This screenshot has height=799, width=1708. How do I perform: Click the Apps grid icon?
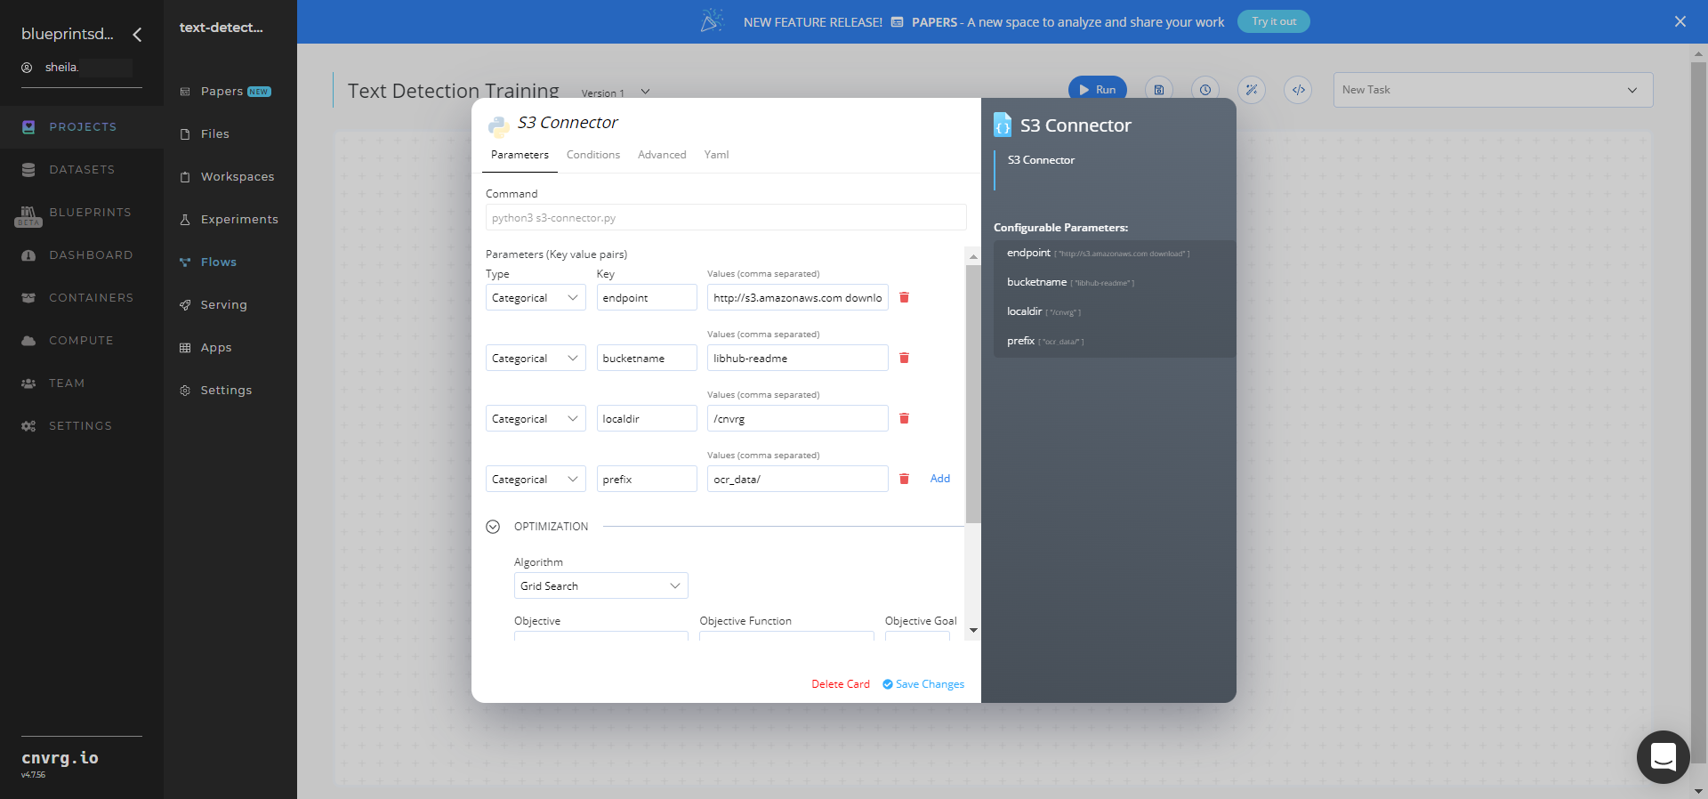coord(185,348)
